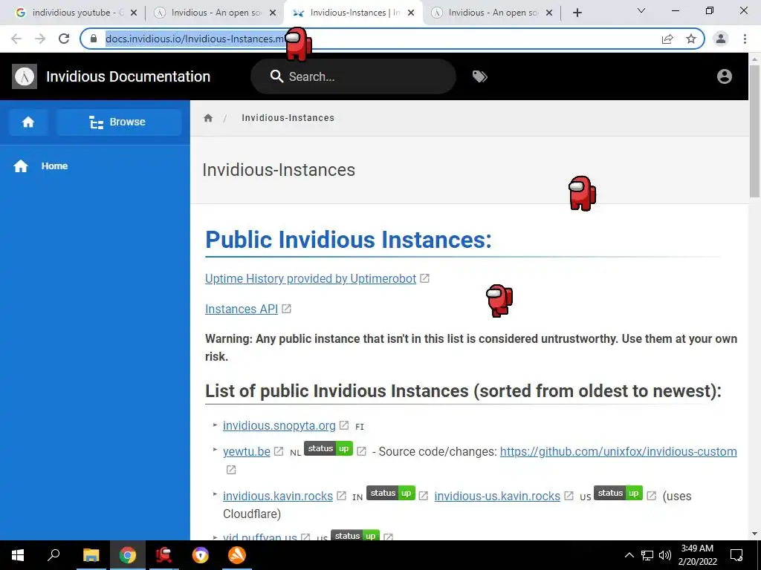This screenshot has height=570, width=761.
Task: Share this page using the share icon
Action: click(x=667, y=39)
